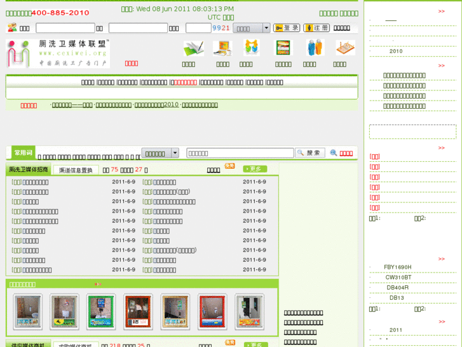
Task: Click the blue and orange figures icon
Action: pos(314,48)
